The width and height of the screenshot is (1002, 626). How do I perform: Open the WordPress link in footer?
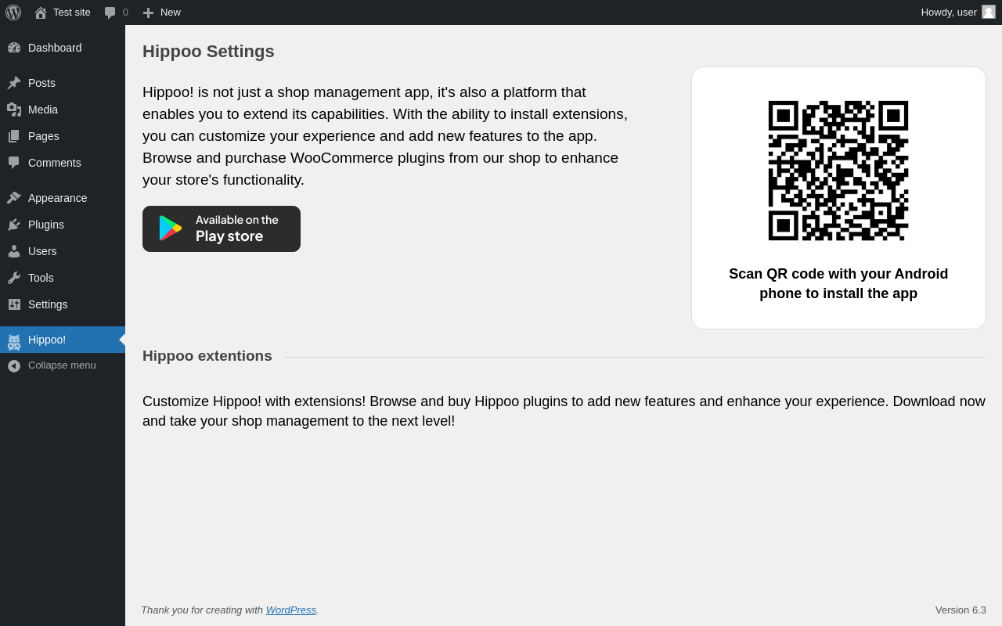coord(291,610)
